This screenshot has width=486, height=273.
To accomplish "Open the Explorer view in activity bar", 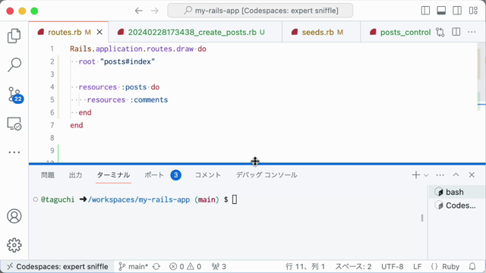I will (14, 36).
